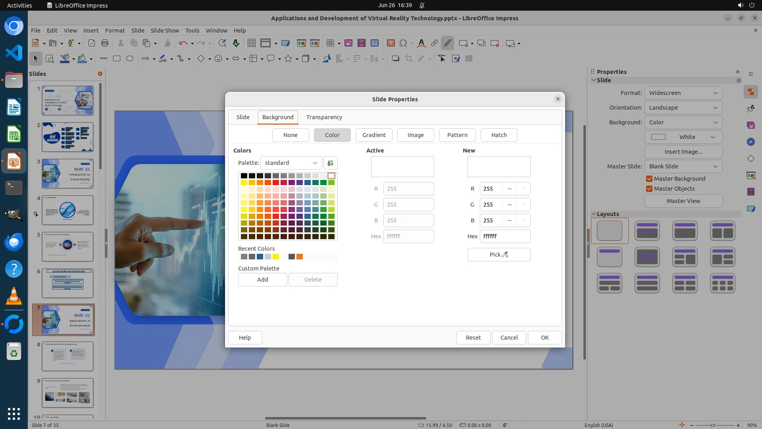Expand the Format Widescreen dropdown

(x=683, y=93)
